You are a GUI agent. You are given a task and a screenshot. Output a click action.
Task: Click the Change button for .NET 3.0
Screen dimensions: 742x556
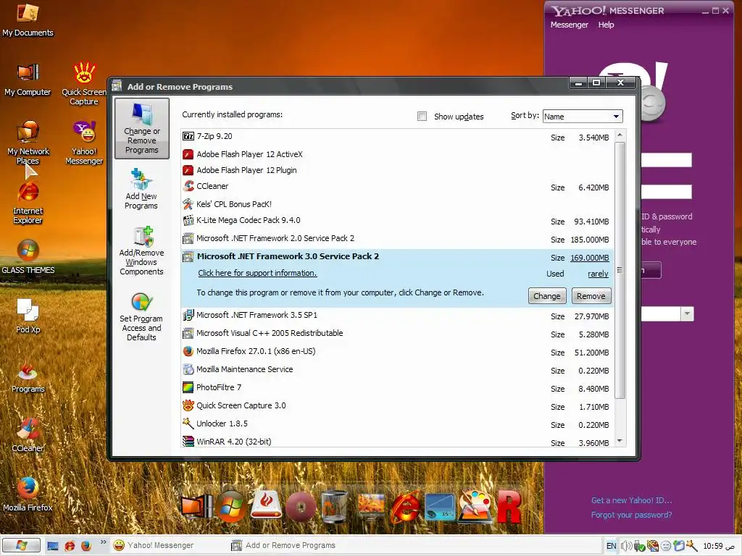click(x=546, y=296)
